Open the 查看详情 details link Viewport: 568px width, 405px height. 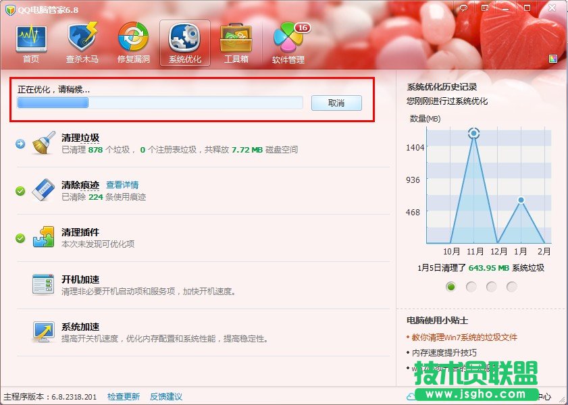(x=123, y=184)
